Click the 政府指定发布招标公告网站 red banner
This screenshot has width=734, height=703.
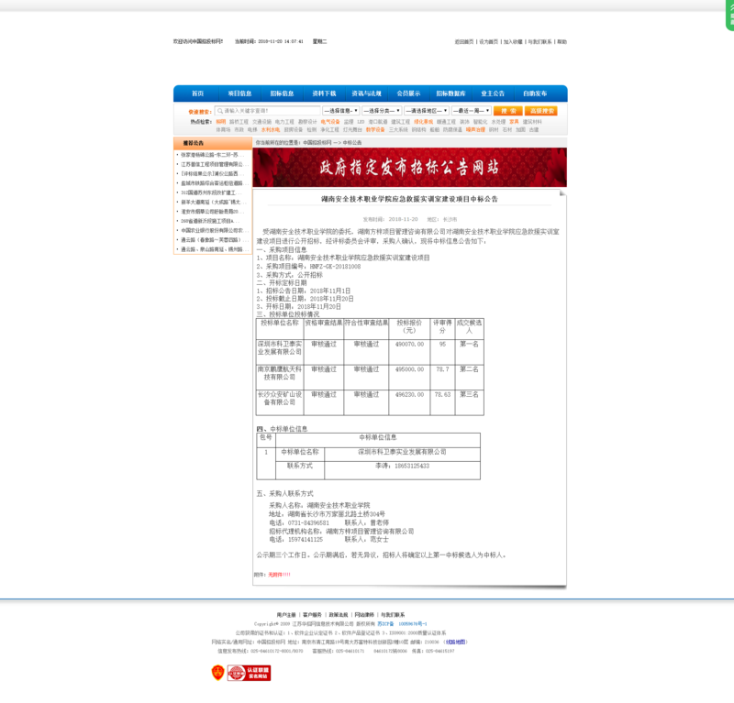[x=409, y=167]
